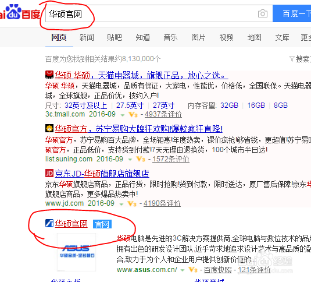Switch to the 音乐 tab

click(x=170, y=37)
